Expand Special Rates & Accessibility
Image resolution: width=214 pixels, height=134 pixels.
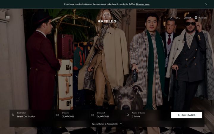[x=107, y=124]
